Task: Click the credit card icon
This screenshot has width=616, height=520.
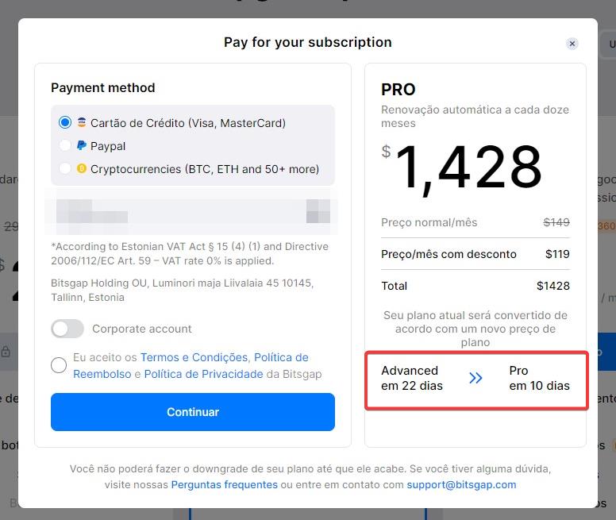Action: click(82, 123)
